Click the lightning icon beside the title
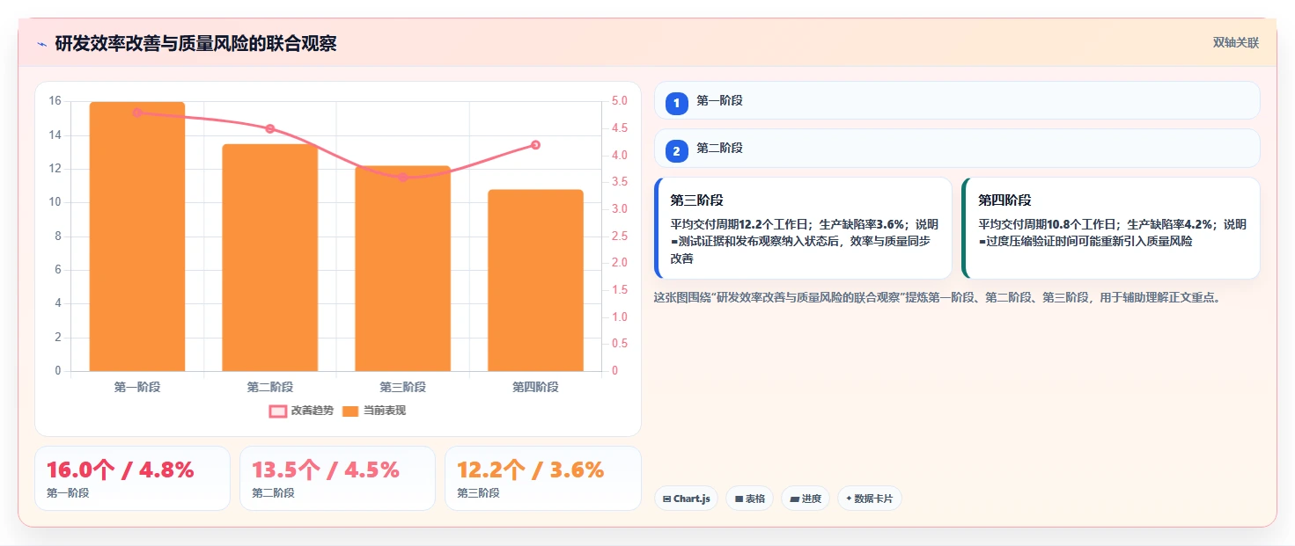Screen dimensions: 1295x546 tap(41, 44)
